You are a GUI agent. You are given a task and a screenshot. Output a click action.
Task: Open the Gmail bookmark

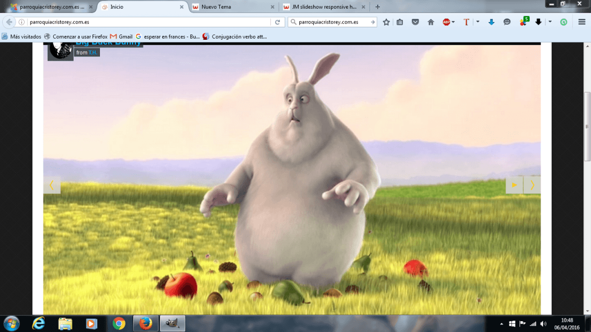point(121,37)
